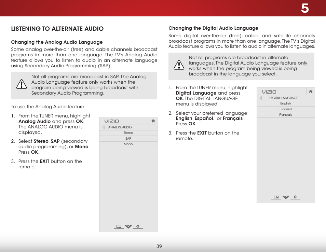Click the V down-arrow icon in Analog Audio panel

point(128,226)
